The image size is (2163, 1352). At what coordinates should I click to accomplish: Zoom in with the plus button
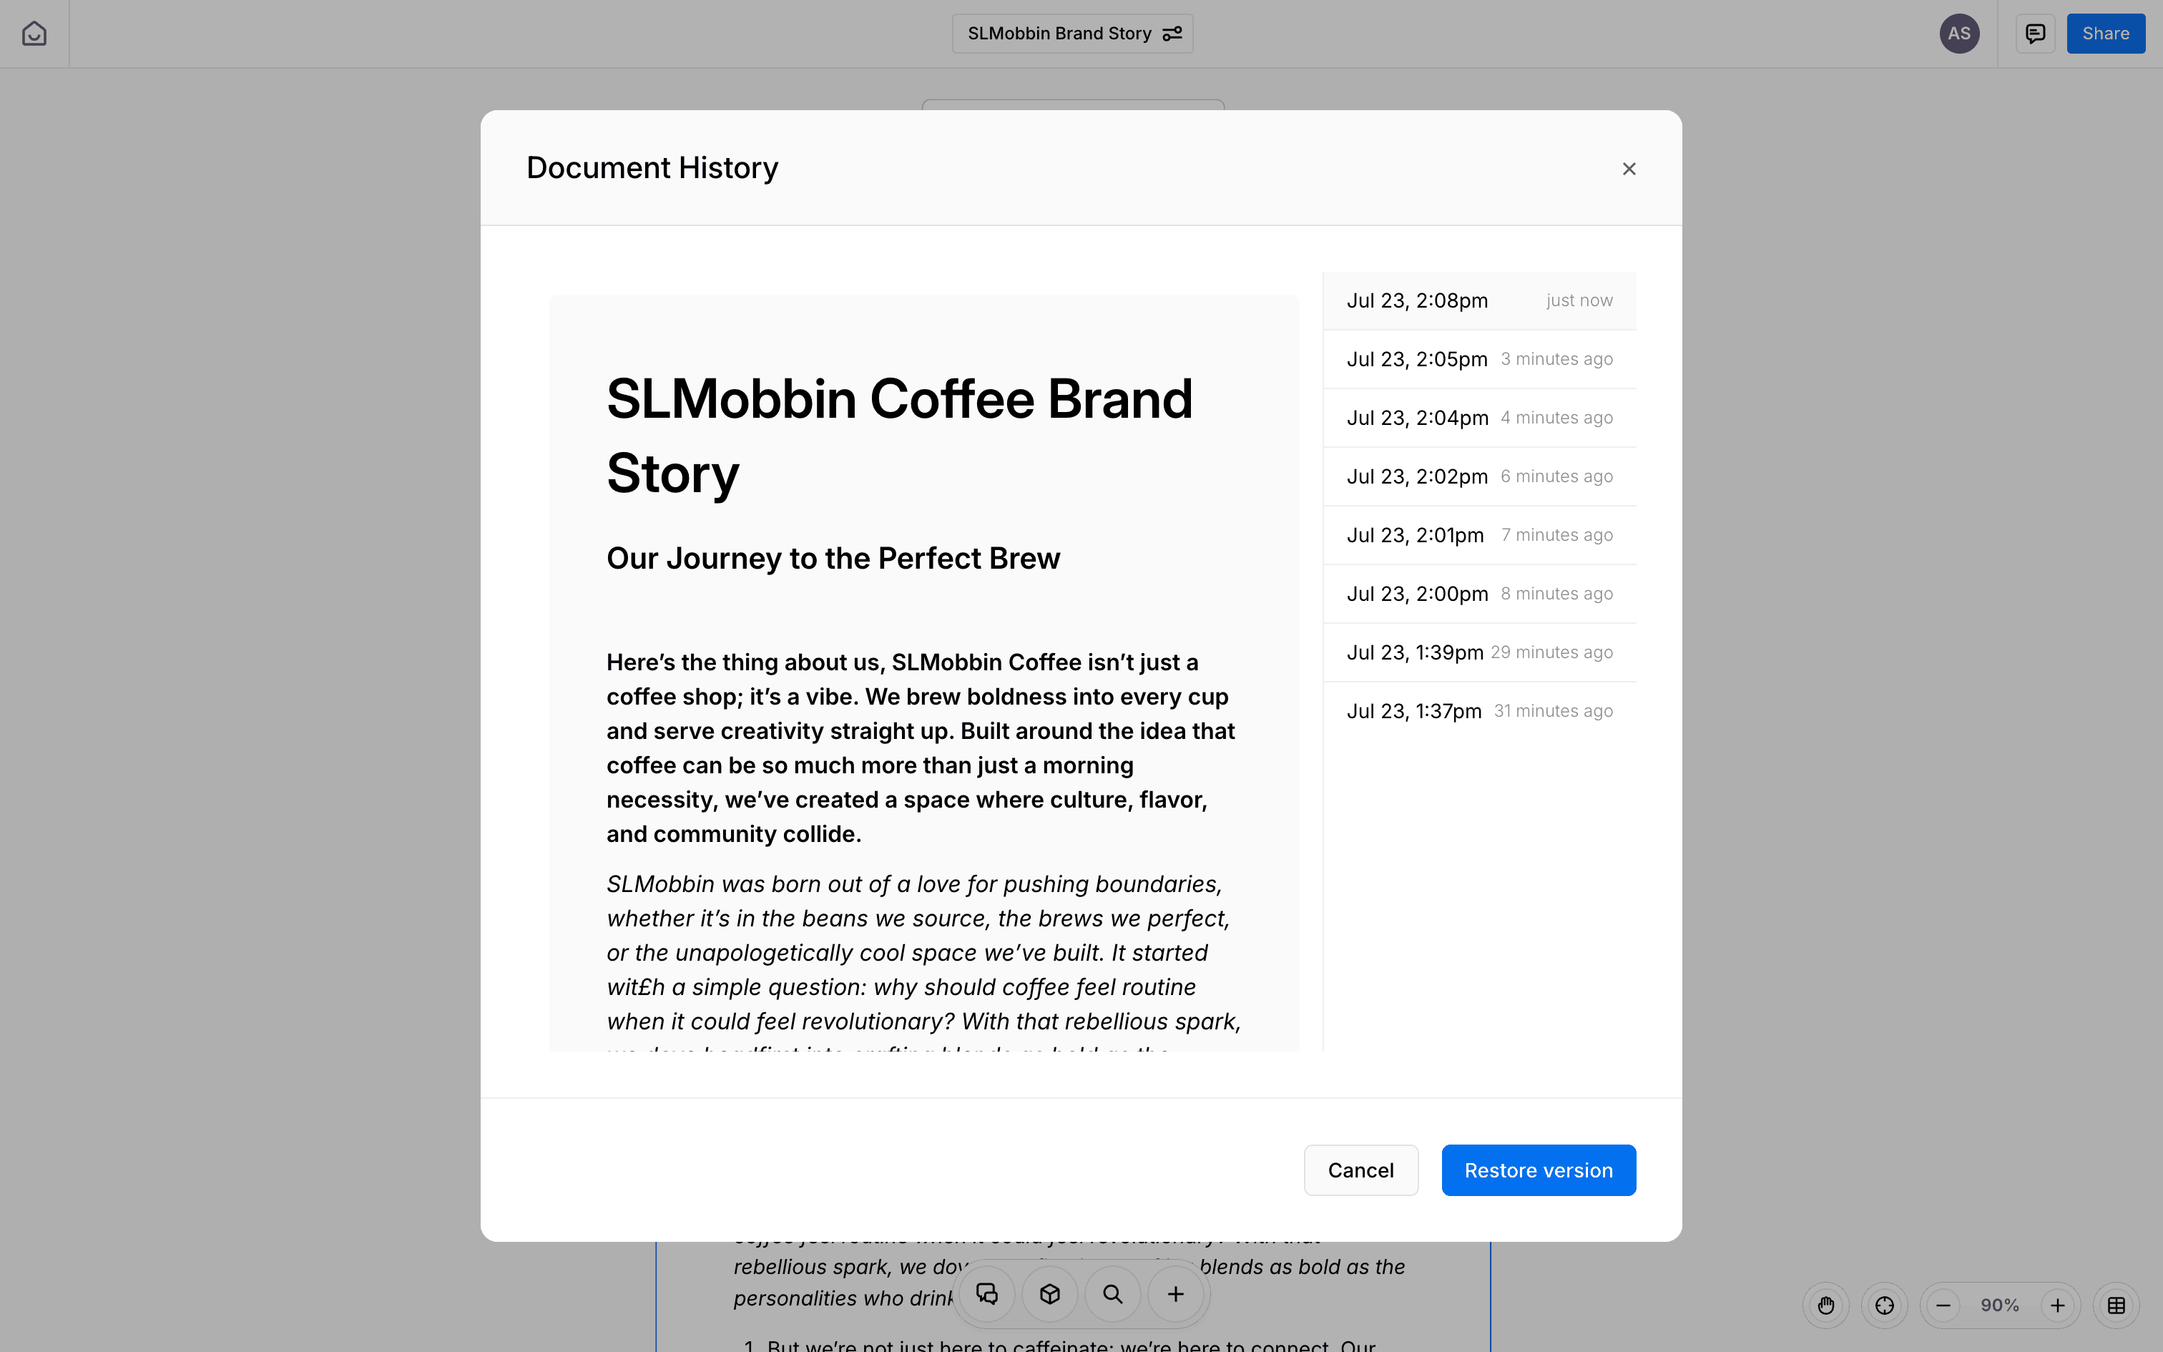pos(2058,1306)
